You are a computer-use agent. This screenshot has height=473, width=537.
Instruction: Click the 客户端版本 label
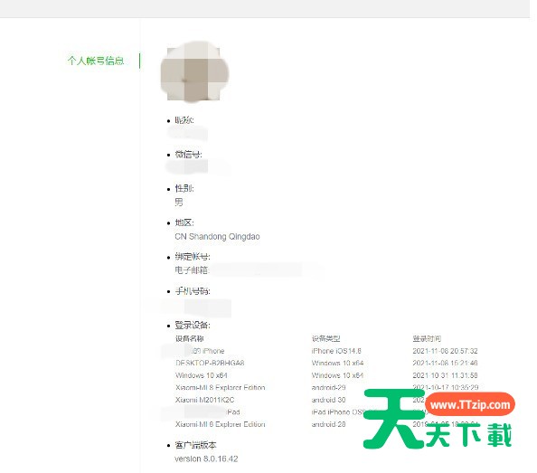195,445
